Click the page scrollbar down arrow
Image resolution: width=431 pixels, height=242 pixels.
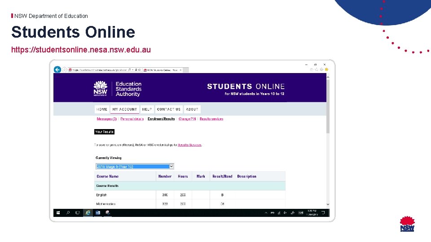[x=328, y=204]
